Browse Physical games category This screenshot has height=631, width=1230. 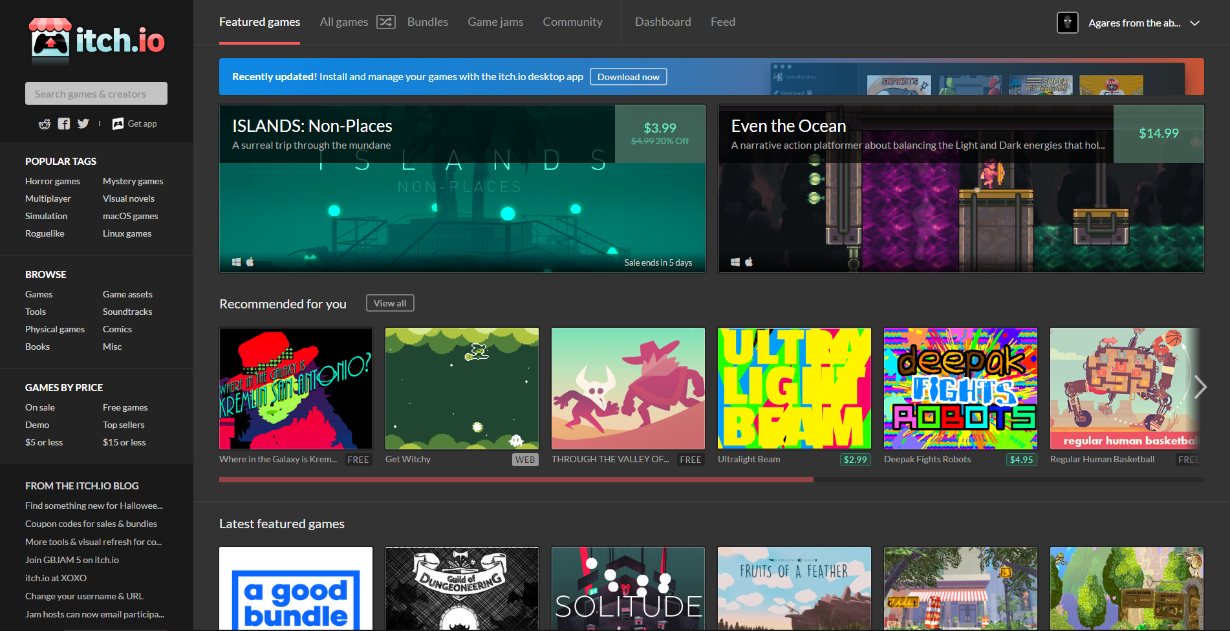(55, 329)
